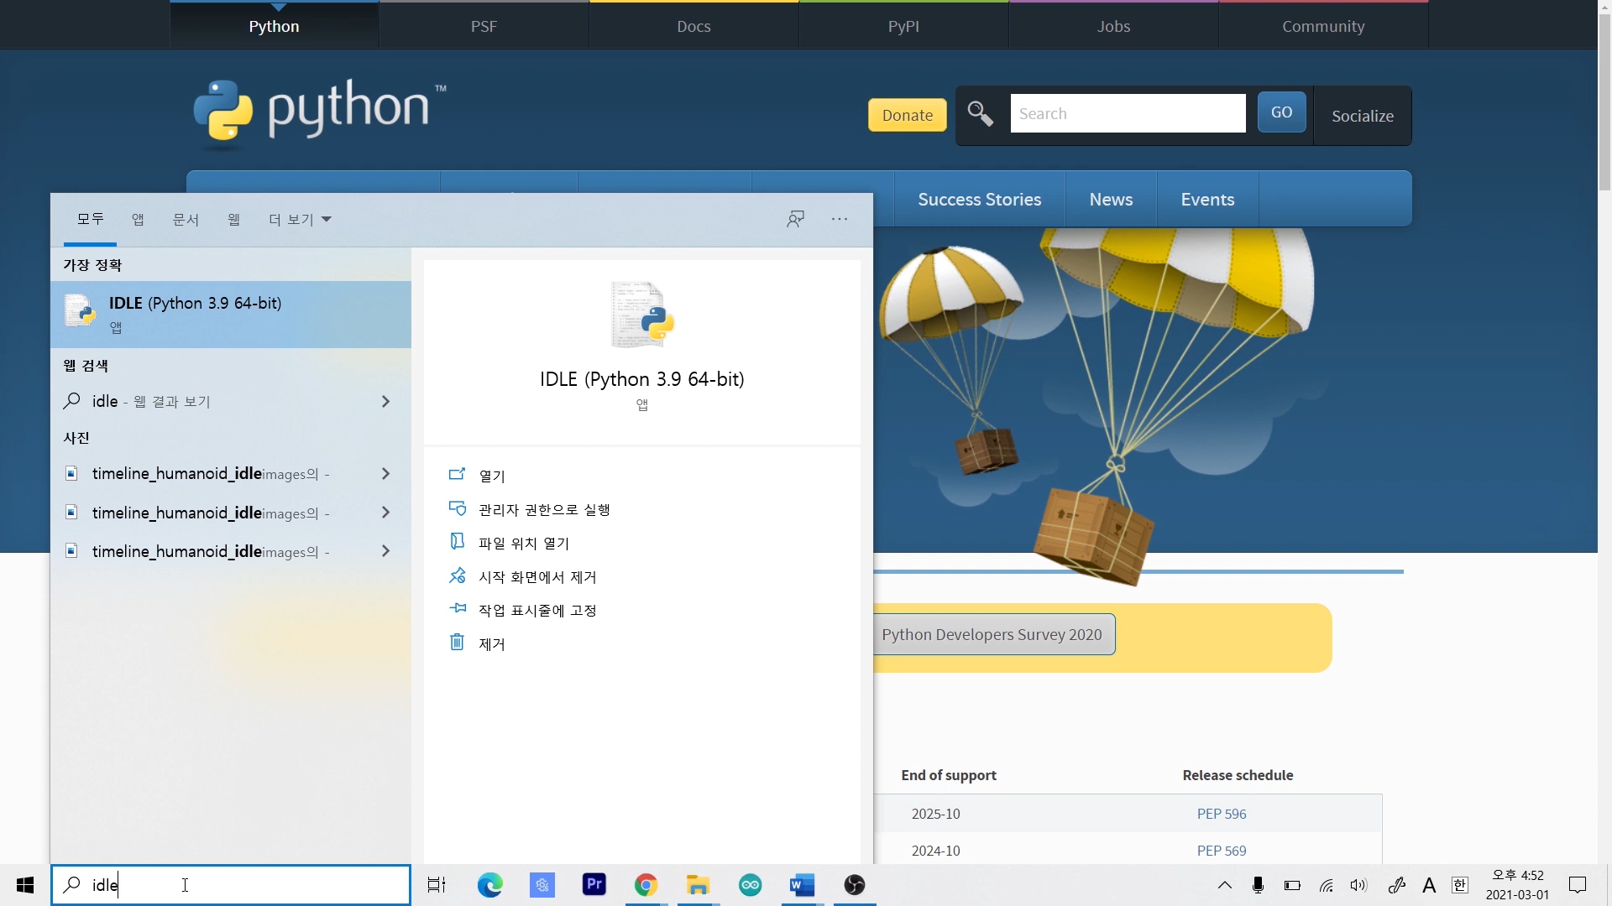Launch Arduino IDE from taskbar
1612x906 pixels.
pos(751,884)
